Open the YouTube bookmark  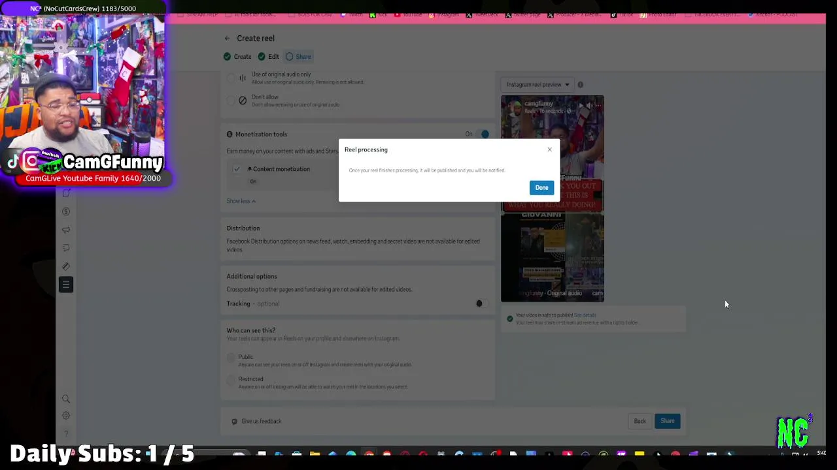coord(409,14)
